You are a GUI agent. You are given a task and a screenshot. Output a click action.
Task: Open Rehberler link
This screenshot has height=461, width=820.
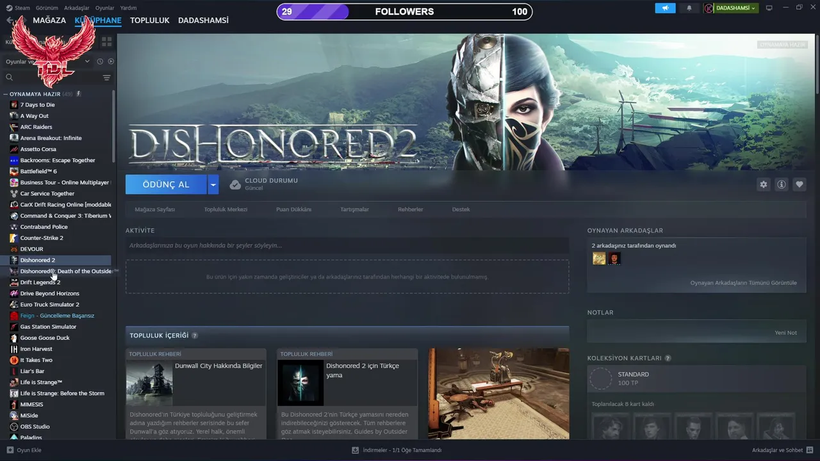(x=411, y=209)
